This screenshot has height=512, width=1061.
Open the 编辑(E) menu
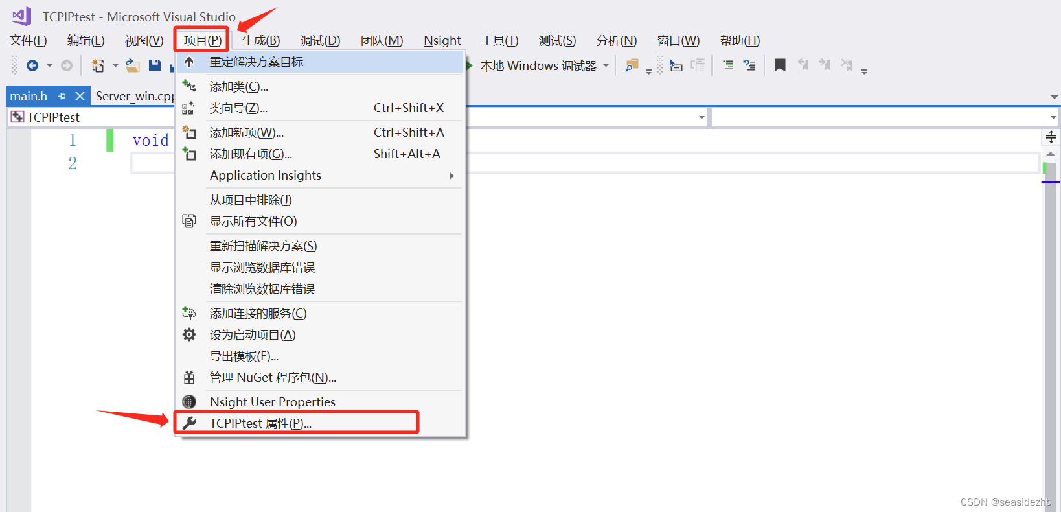(x=86, y=41)
